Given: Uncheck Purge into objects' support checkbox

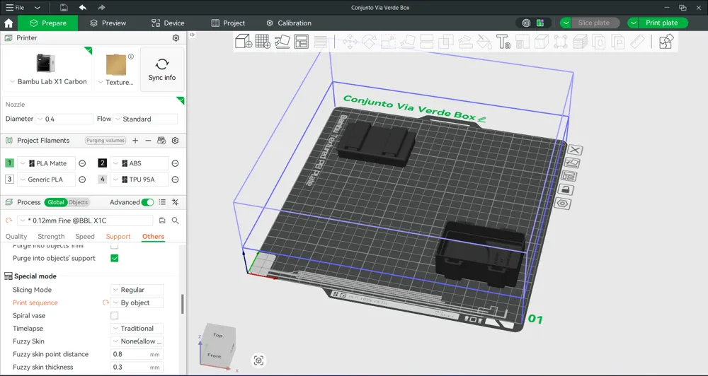Looking at the screenshot, I should 115,259.
